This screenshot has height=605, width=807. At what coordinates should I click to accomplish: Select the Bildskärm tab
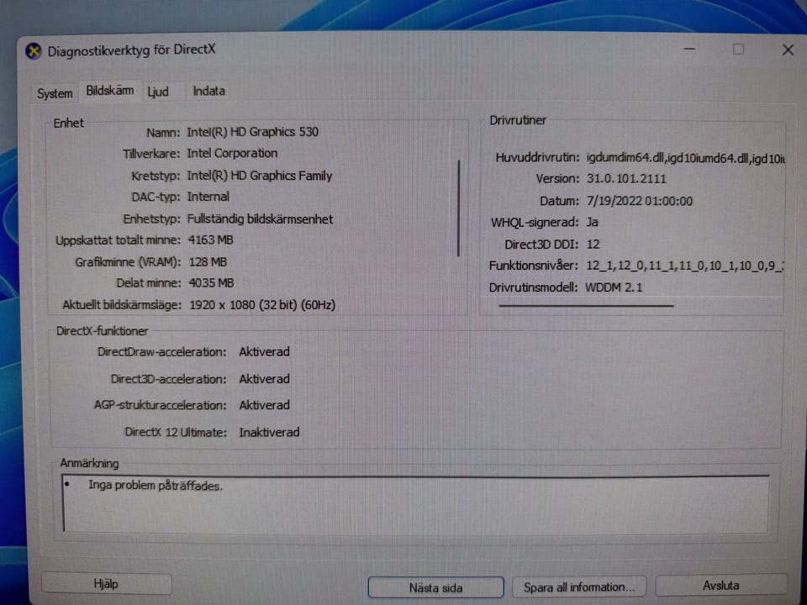[109, 91]
